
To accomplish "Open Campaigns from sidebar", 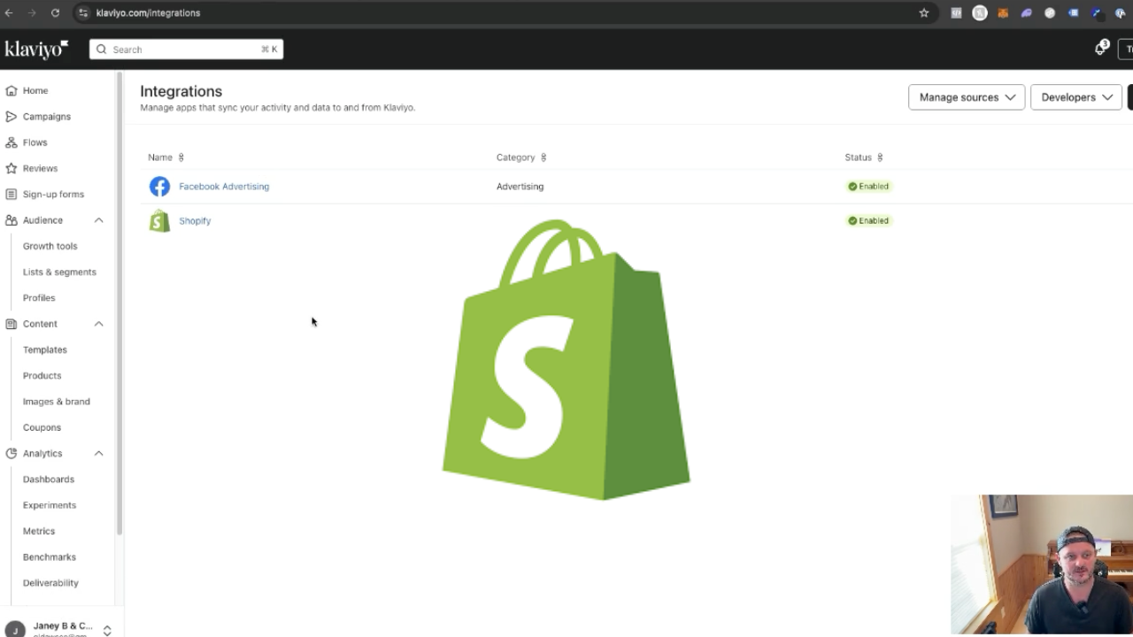I will (47, 117).
